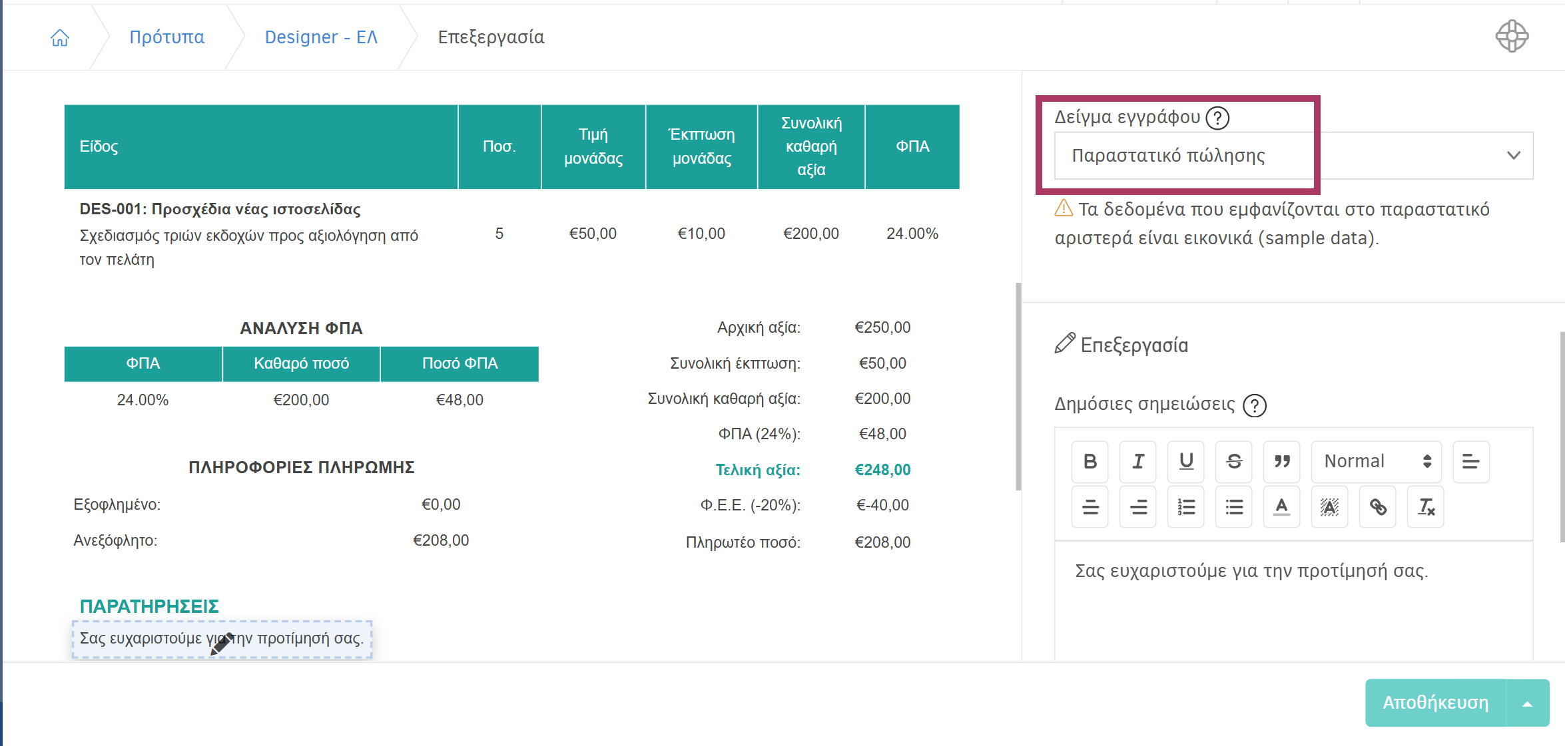Toggle italic formatting in notes editor
Image resolution: width=1565 pixels, height=746 pixels.
[1137, 461]
